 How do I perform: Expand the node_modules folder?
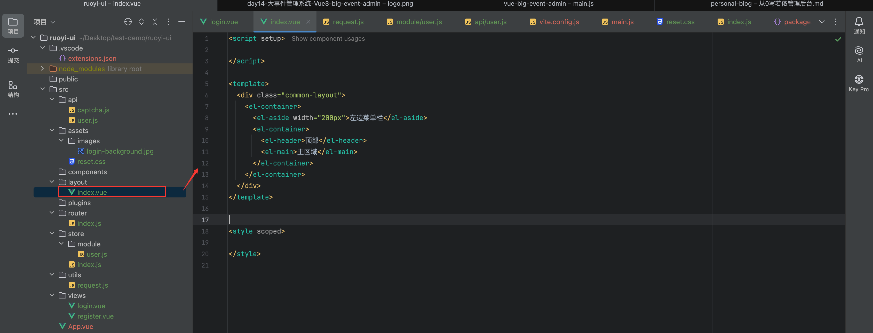coord(43,68)
